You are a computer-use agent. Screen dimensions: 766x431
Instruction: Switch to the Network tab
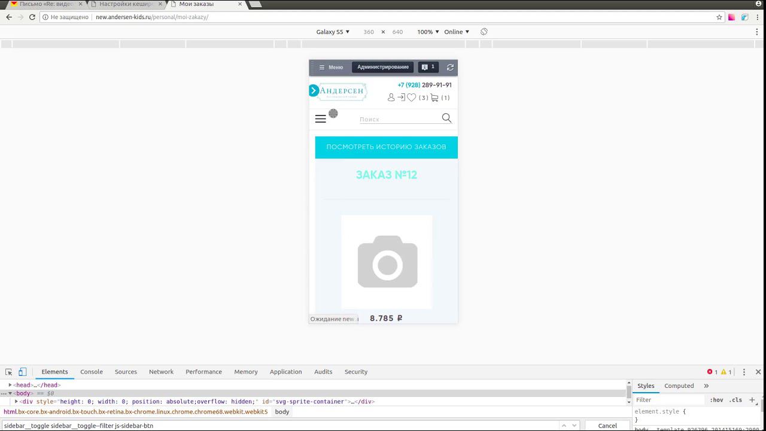[161, 372]
